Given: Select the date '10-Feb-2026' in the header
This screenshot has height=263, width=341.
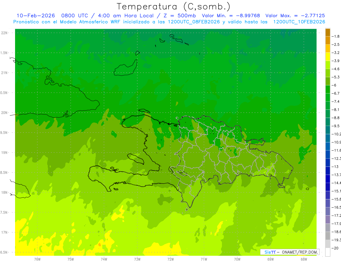Looking at the screenshot, I should click(x=36, y=16).
